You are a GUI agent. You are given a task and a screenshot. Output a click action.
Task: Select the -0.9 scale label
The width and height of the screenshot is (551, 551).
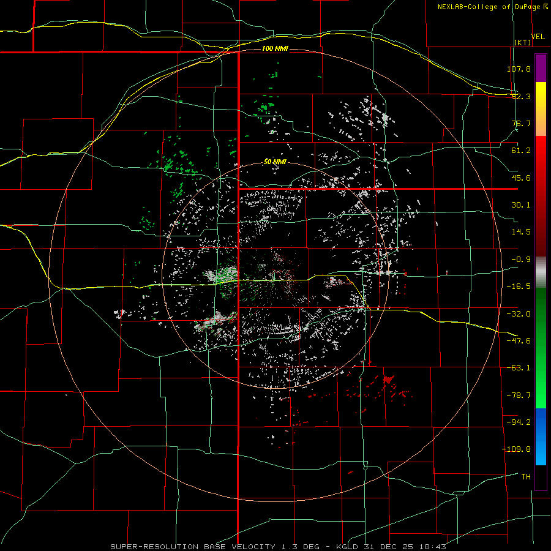(521, 260)
